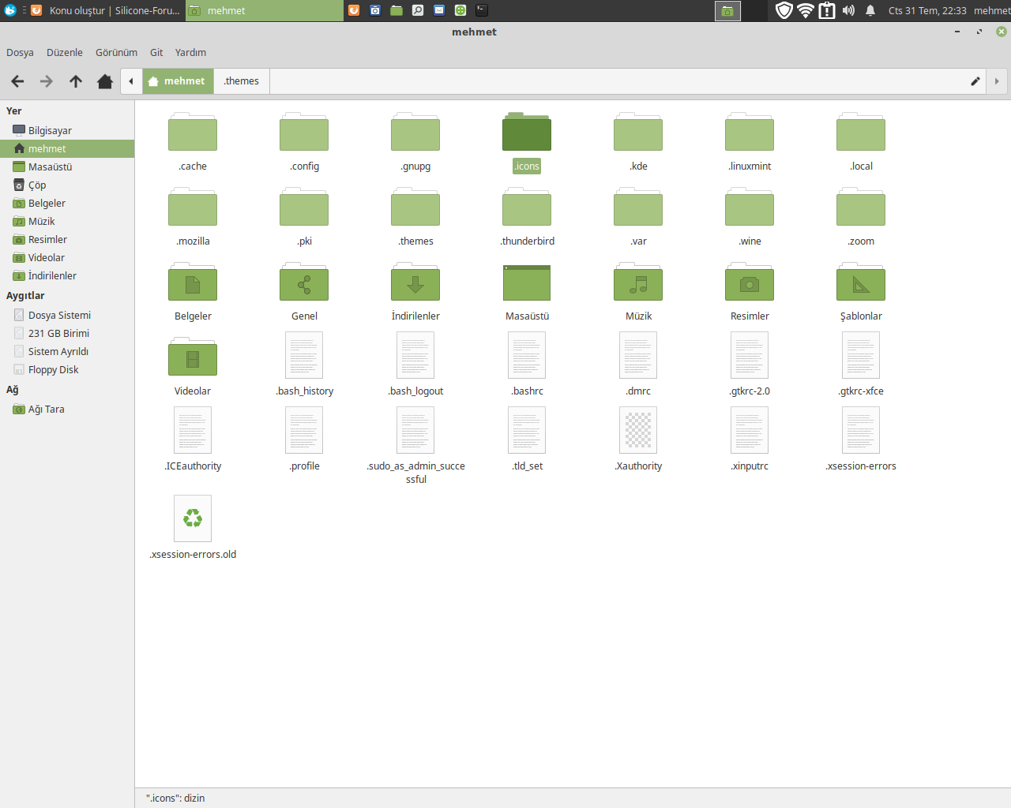The image size is (1011, 808).
Task: Select the Videolar film folder icon in file view
Action: [x=193, y=357]
